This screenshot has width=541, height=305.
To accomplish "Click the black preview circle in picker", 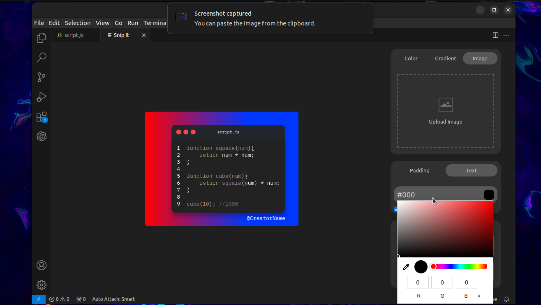I will 421,267.
